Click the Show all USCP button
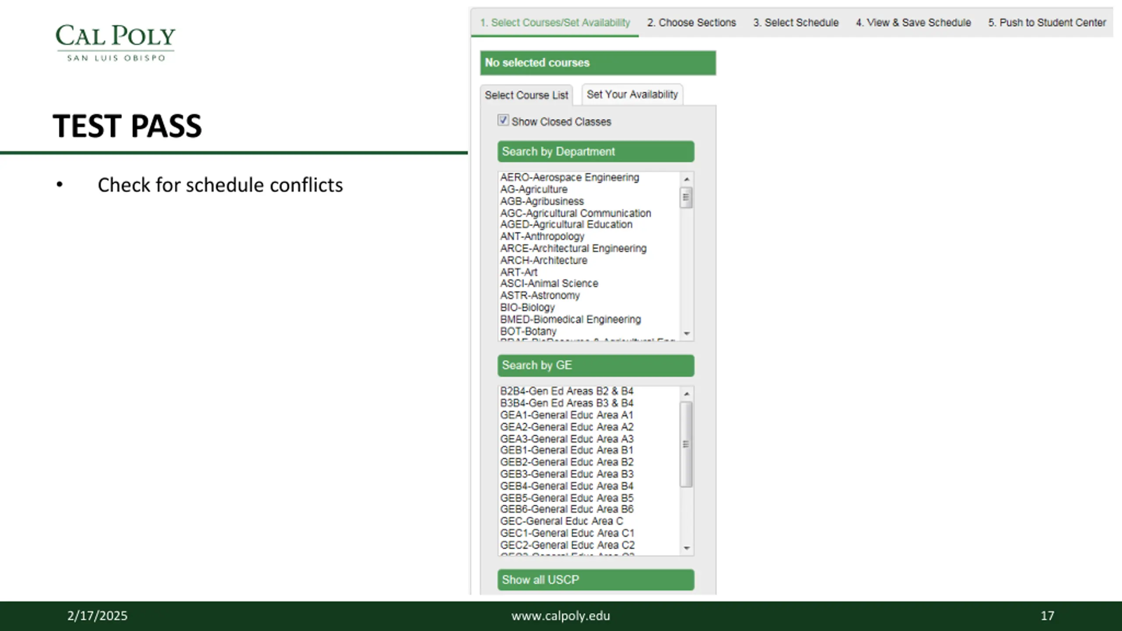This screenshot has height=631, width=1122. [596, 580]
